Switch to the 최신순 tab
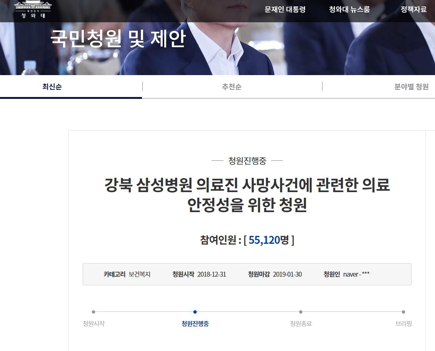This screenshot has width=435, height=351. pos(52,87)
